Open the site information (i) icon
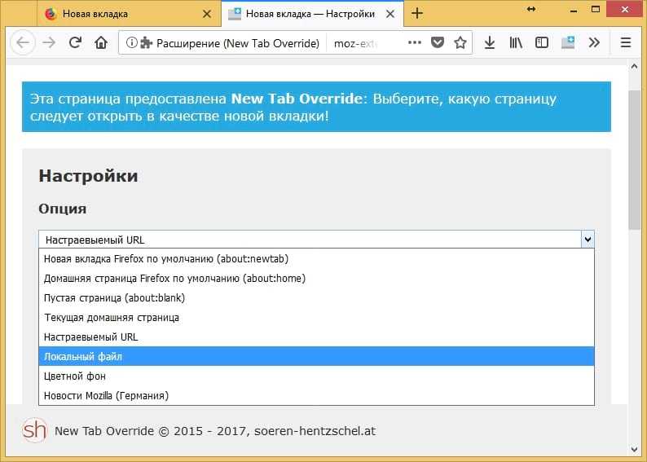 pos(131,42)
